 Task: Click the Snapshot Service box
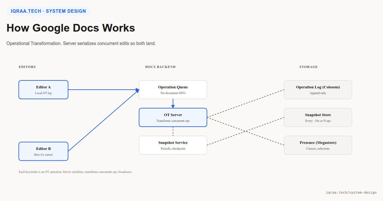(173, 145)
